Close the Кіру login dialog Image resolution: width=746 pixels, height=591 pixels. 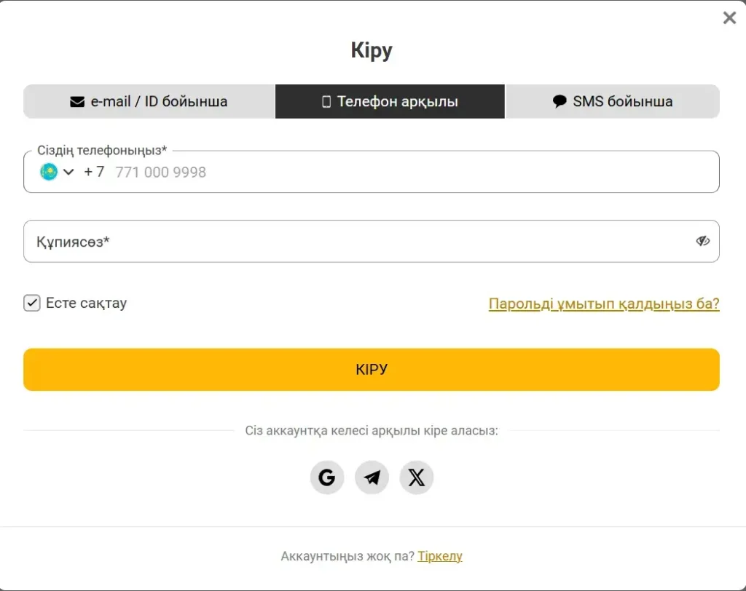click(x=729, y=18)
